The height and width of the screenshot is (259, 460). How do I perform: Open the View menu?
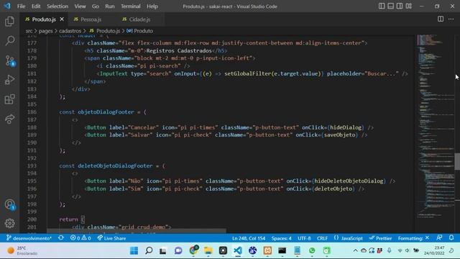80,6
